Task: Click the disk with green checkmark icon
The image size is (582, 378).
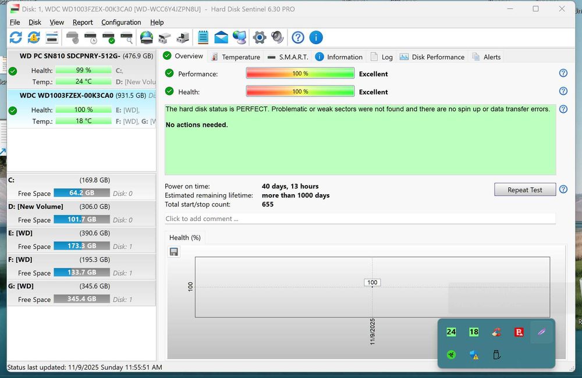Action: [x=109, y=37]
